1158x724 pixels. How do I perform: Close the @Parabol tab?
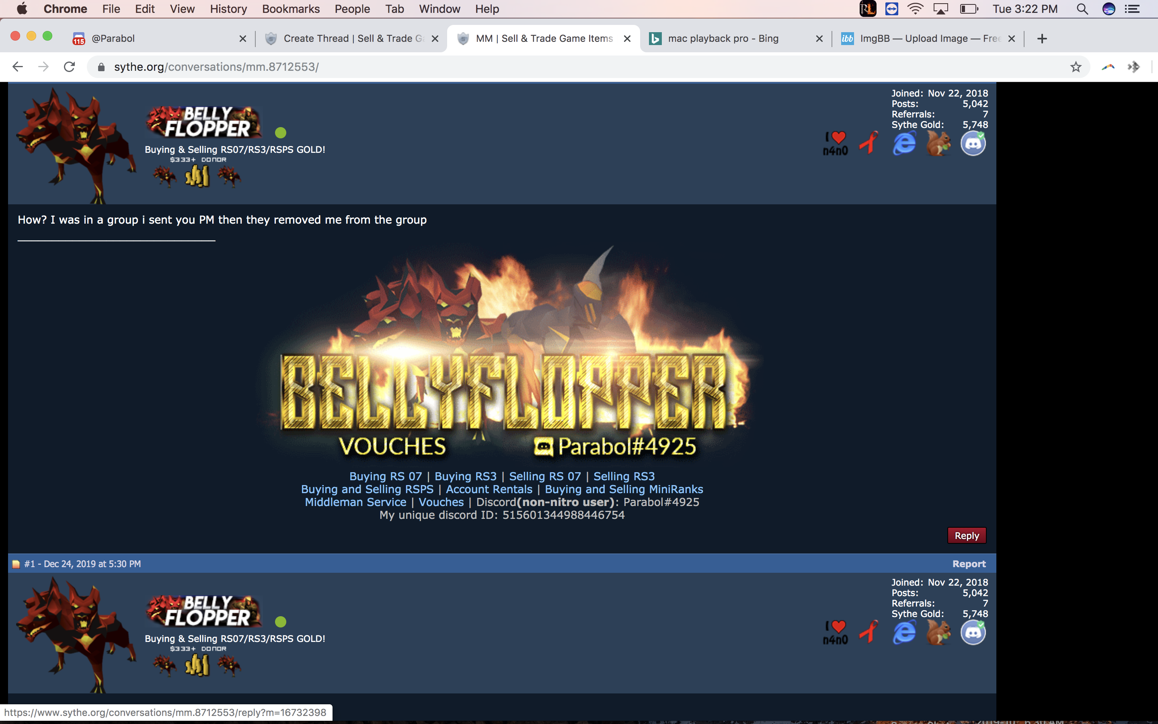click(x=242, y=39)
